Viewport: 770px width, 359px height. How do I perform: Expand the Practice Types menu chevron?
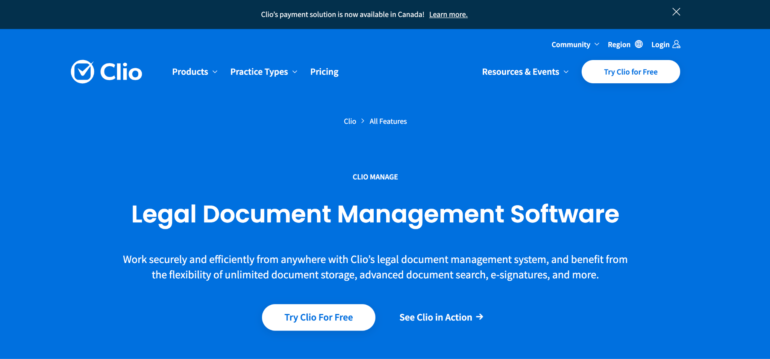tap(295, 72)
